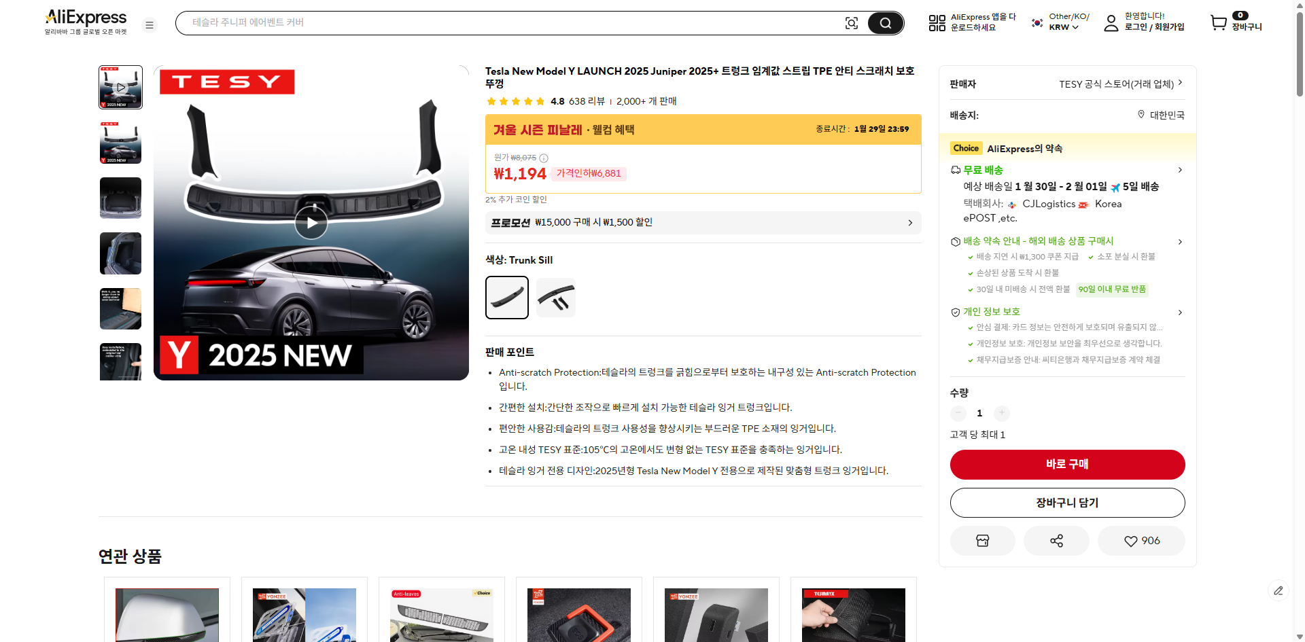
Task: Add to wishlist with heart 906
Action: [1142, 541]
